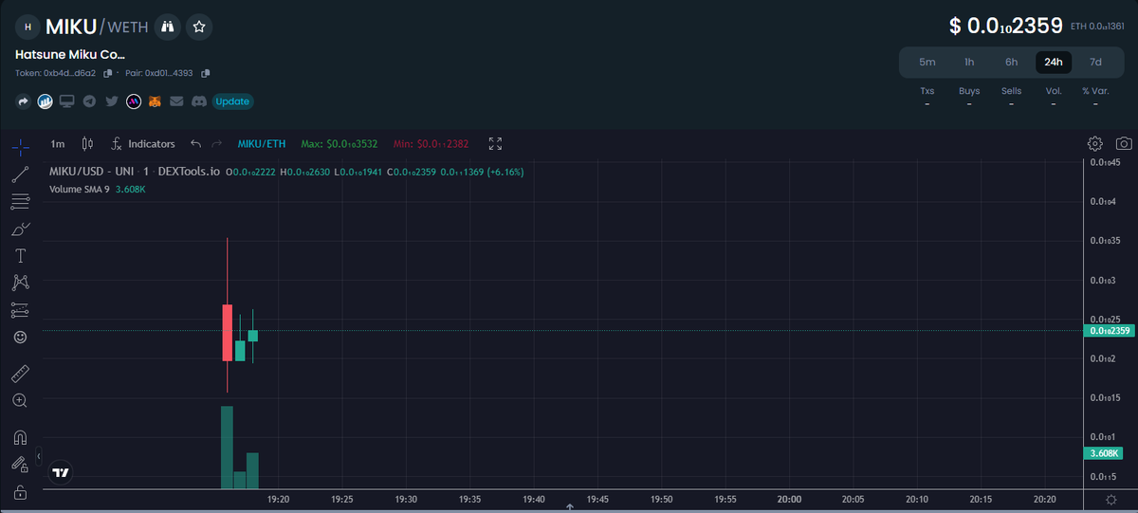The width and height of the screenshot is (1138, 513).
Task: Click the 20:00 label on time axis
Action: (x=789, y=499)
